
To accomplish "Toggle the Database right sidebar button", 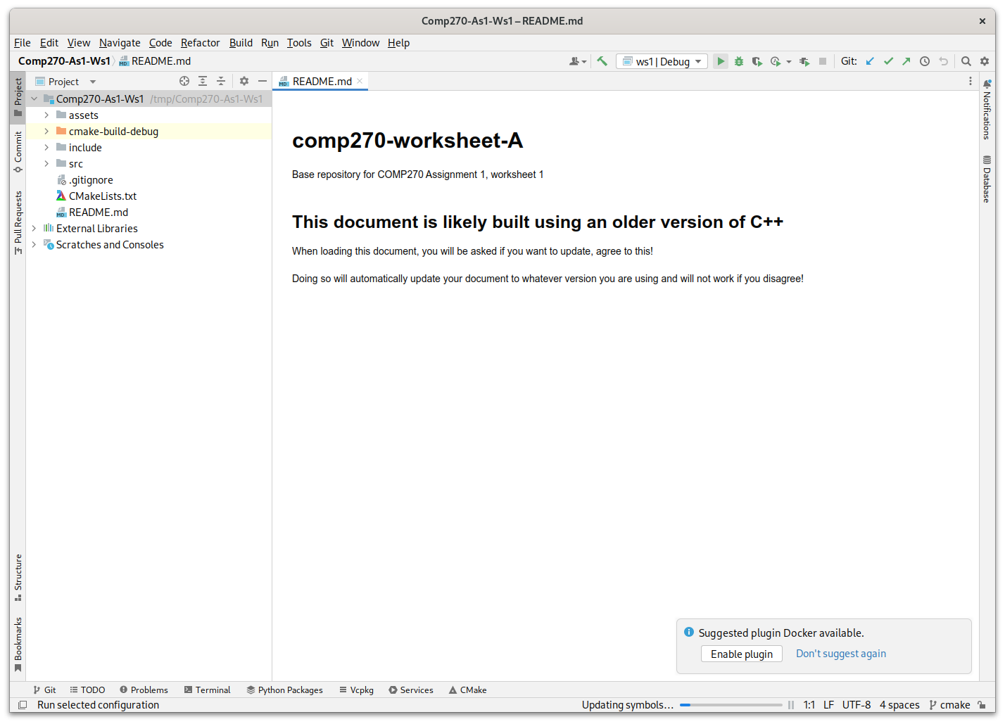I will [987, 179].
